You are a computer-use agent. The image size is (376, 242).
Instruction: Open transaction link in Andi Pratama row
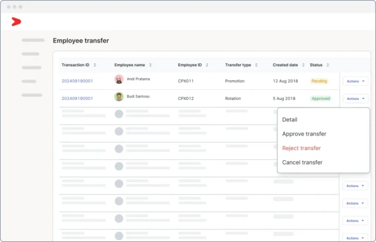coord(77,81)
